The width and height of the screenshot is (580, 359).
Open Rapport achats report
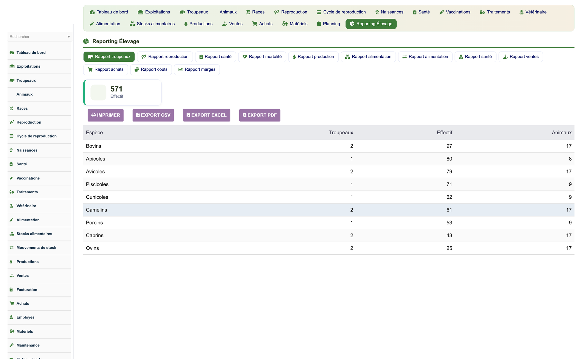[x=106, y=69]
